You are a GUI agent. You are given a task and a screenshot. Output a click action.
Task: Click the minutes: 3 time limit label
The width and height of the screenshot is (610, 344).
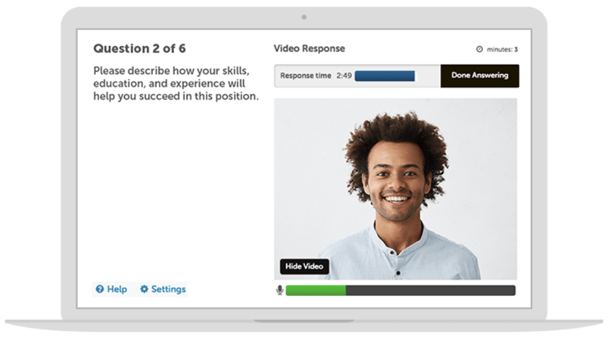502,50
